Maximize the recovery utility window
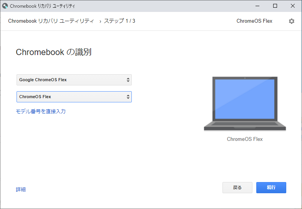Viewport: 302px width, 209px height. tap(275, 6)
